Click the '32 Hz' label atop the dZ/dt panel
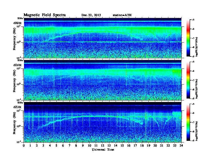The image size is (216, 167). click(x=20, y=103)
